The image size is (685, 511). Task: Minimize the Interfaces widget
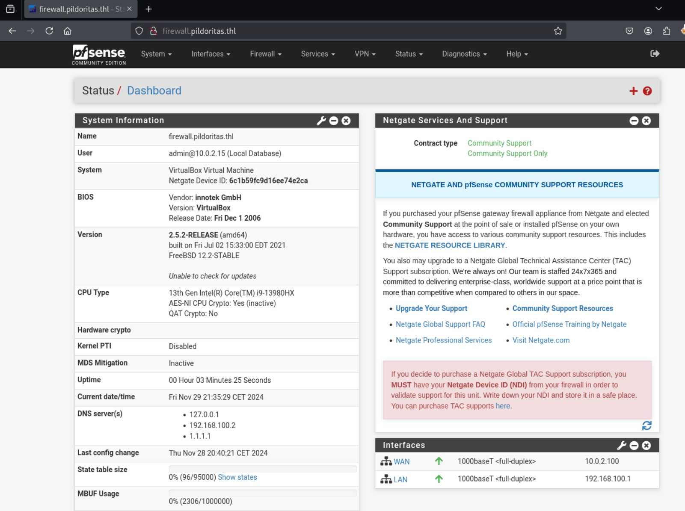(x=634, y=446)
